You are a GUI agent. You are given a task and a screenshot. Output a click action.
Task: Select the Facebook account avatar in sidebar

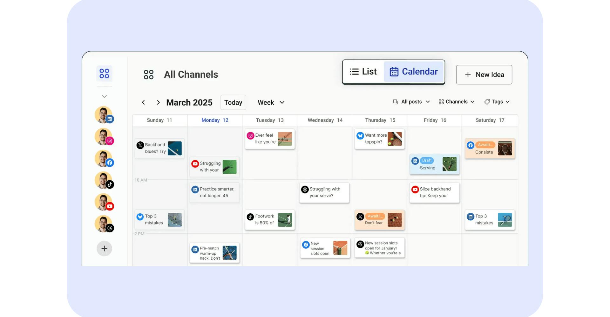click(104, 158)
